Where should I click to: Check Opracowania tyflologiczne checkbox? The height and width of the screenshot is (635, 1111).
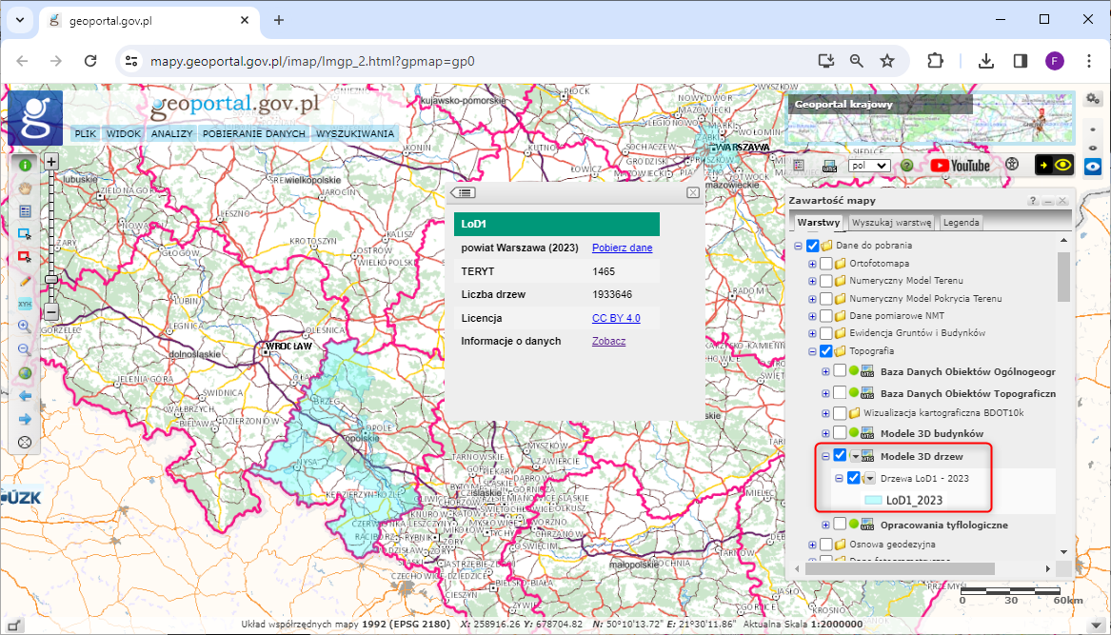[x=840, y=525]
